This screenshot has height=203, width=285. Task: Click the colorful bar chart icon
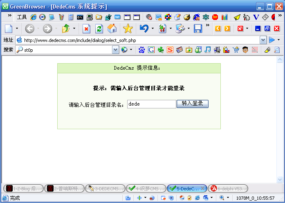click(224, 17)
